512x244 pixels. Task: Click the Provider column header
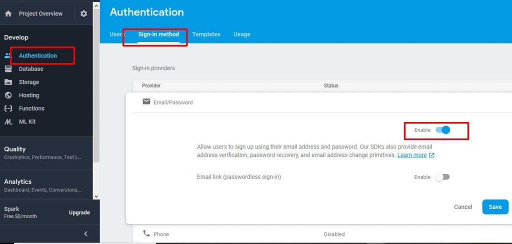coord(151,85)
